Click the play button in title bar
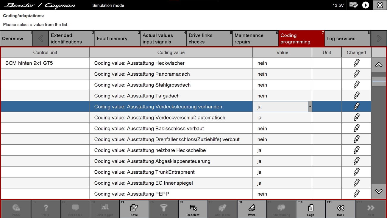The width and height of the screenshot is (387, 218). tap(366, 5)
